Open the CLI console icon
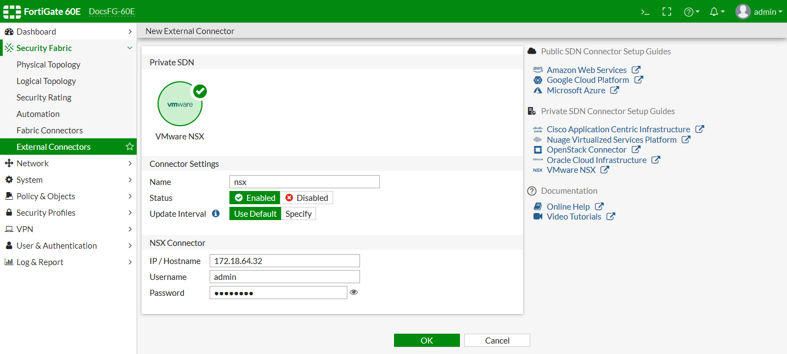 click(x=645, y=12)
